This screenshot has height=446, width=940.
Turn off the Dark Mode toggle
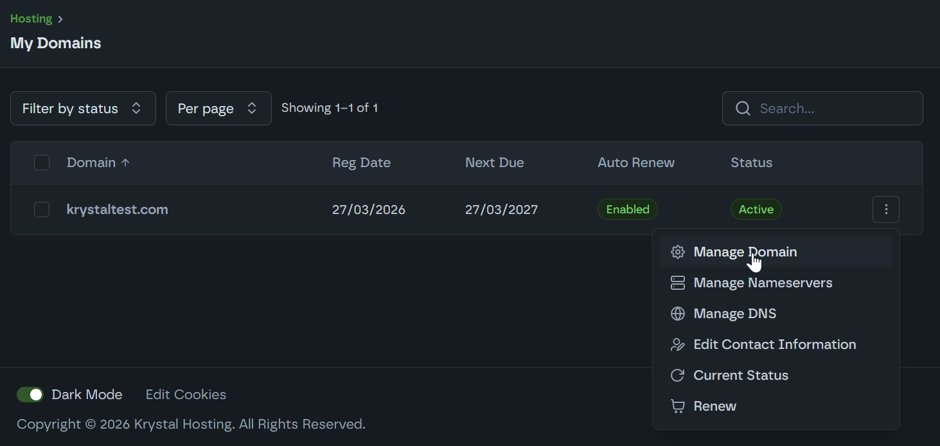tap(30, 395)
